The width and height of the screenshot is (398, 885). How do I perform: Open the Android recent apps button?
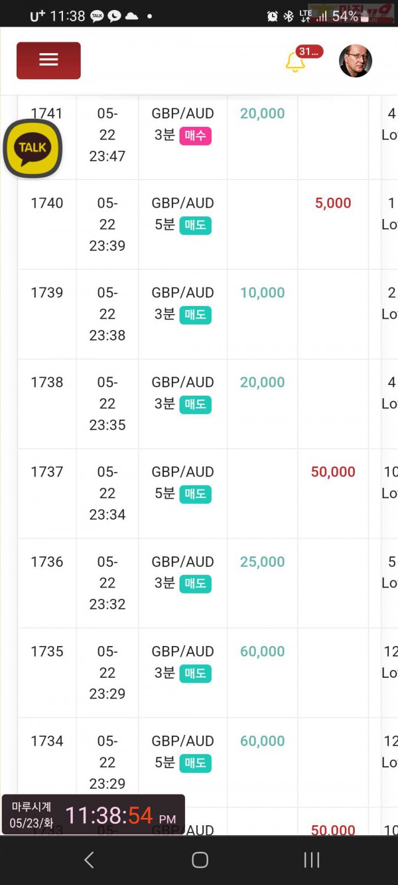[x=311, y=860]
